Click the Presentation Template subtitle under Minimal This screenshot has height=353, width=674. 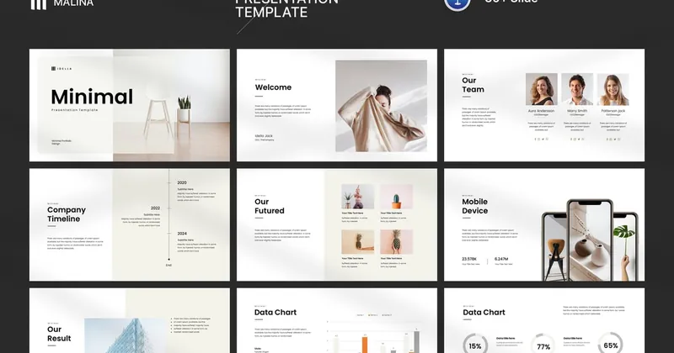tap(75, 110)
